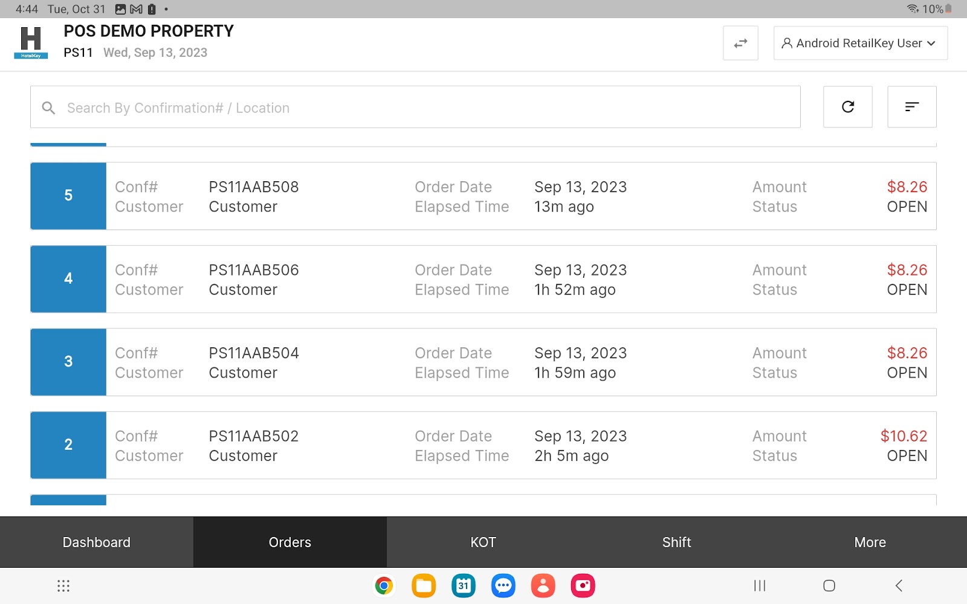
Task: Launch the Calendar app in taskbar
Action: tap(463, 585)
